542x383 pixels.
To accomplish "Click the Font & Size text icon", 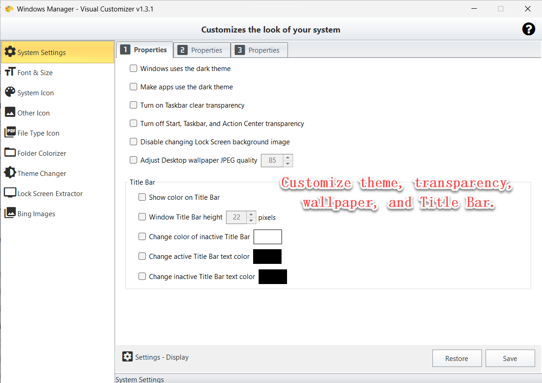I will [10, 71].
